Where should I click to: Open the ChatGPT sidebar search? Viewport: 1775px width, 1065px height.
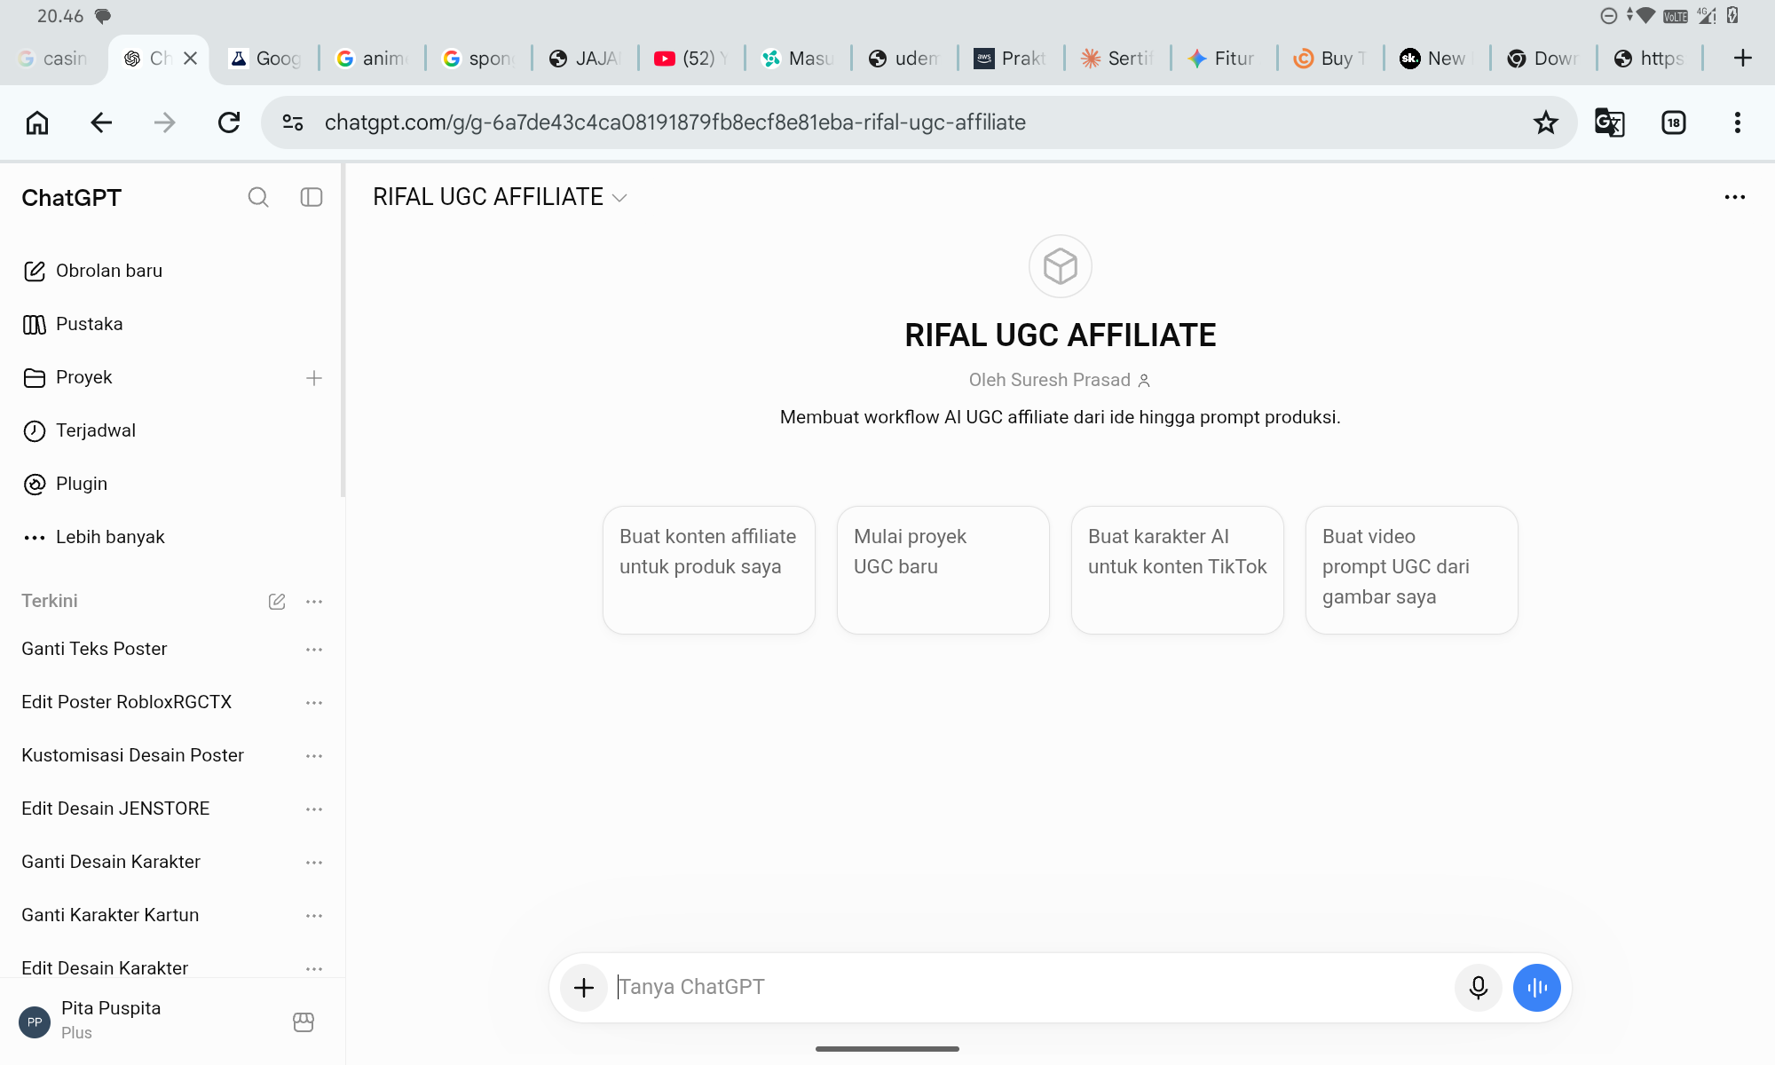point(258,197)
